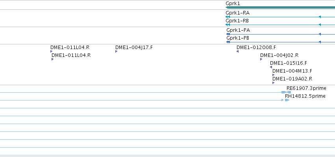
Task: Click the purple arrow glyph under DME1-019A02.R
Action: (x=273, y=83)
